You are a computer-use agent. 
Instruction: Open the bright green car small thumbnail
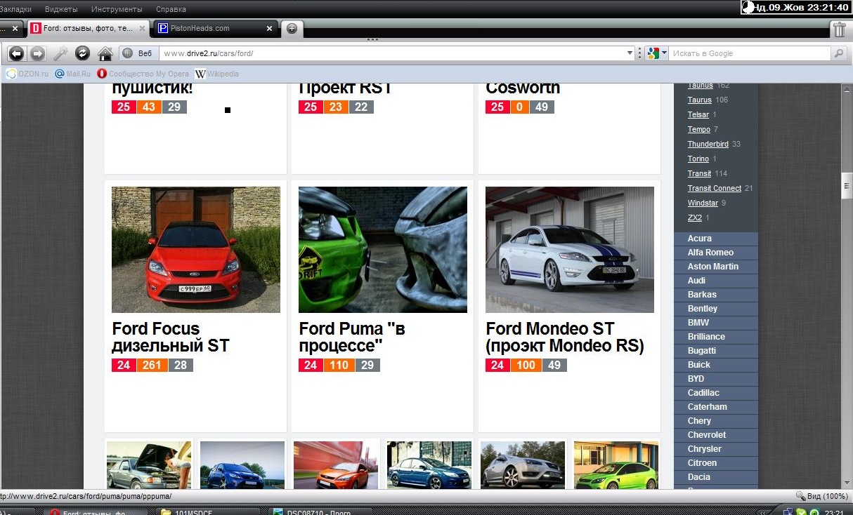pyautogui.click(x=616, y=464)
